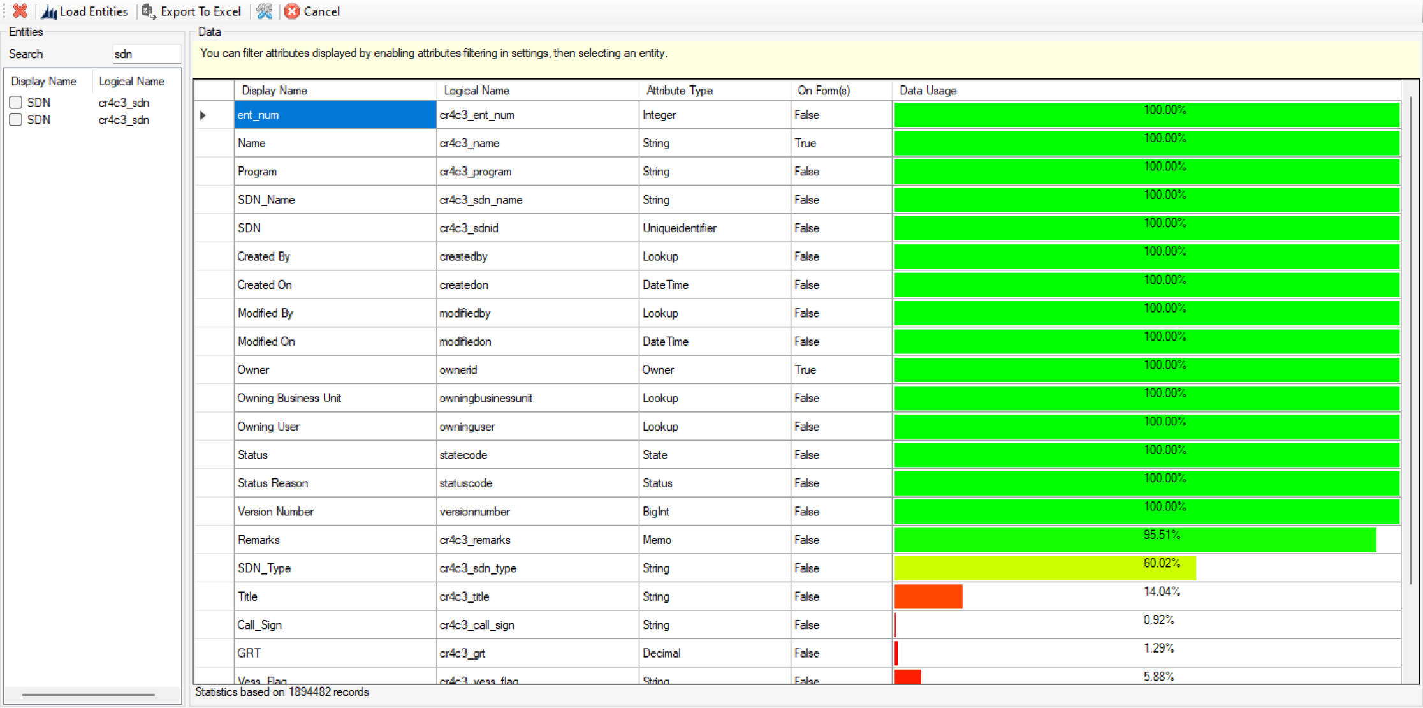1423x708 pixels.
Task: Sort by the Attribute Type column header
Action: [x=679, y=91]
